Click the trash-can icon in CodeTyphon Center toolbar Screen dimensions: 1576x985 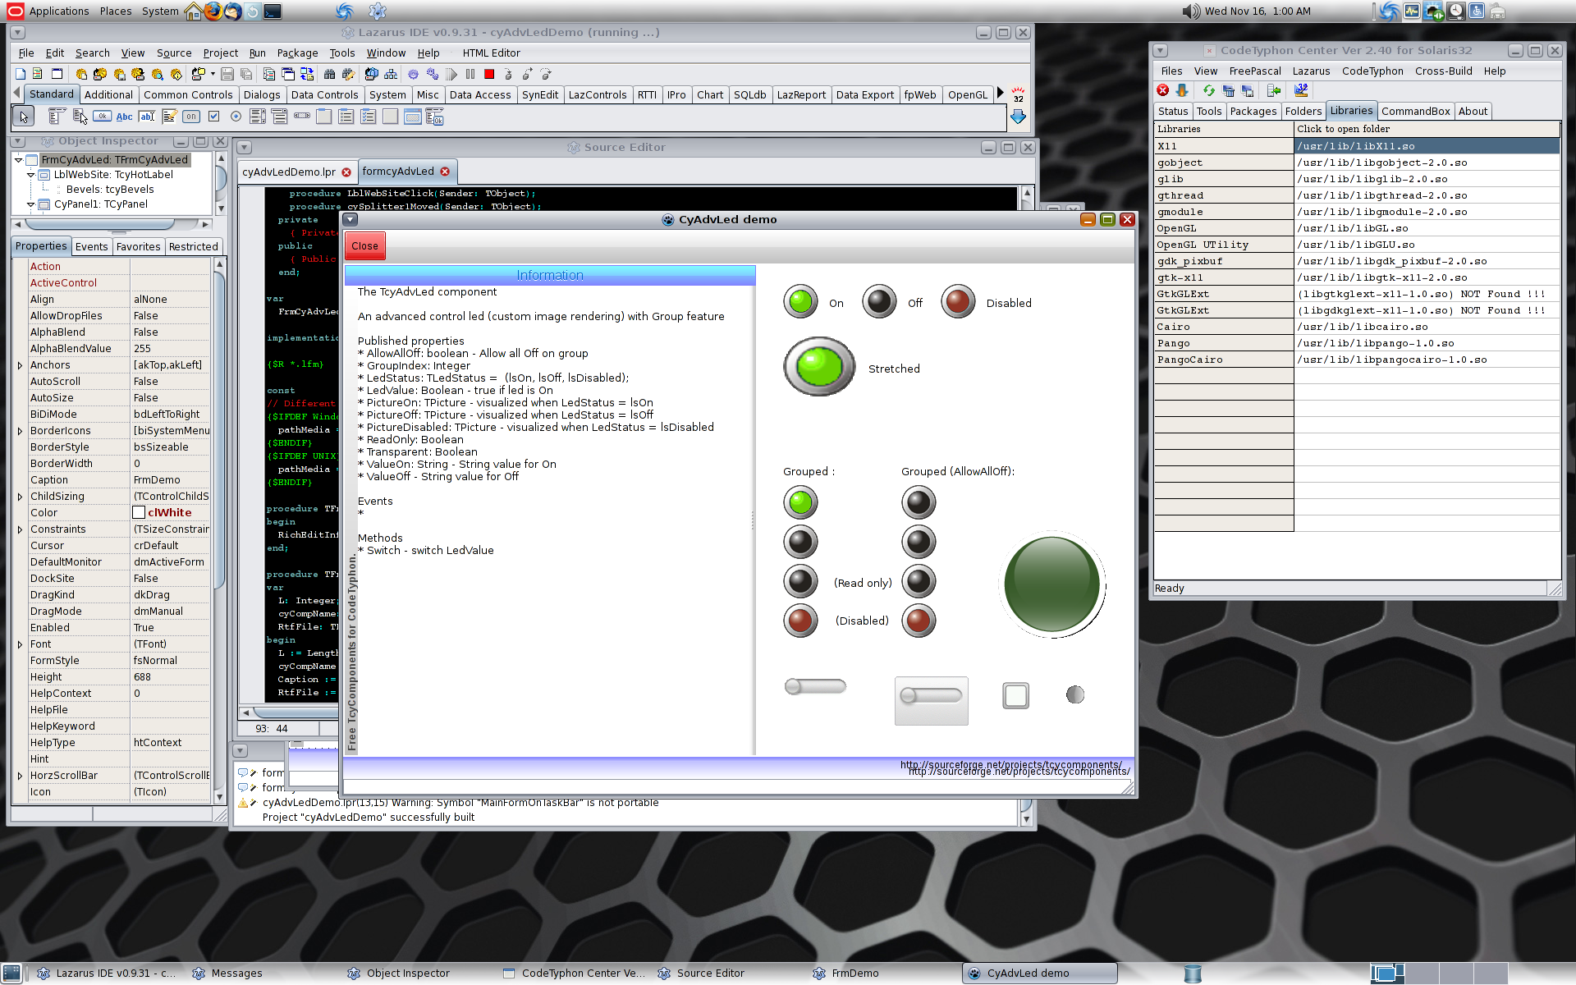tap(1229, 90)
